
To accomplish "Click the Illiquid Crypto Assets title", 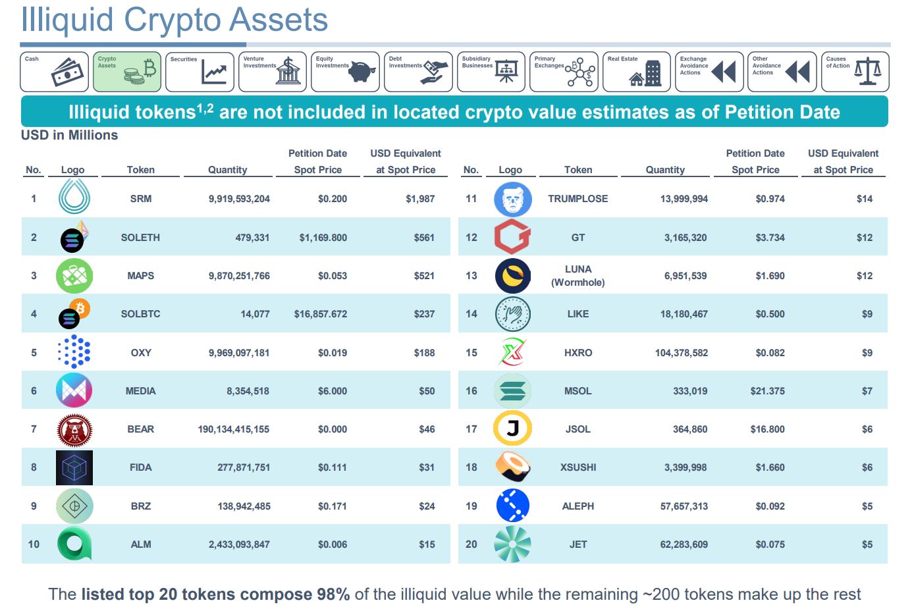I will tap(174, 20).
